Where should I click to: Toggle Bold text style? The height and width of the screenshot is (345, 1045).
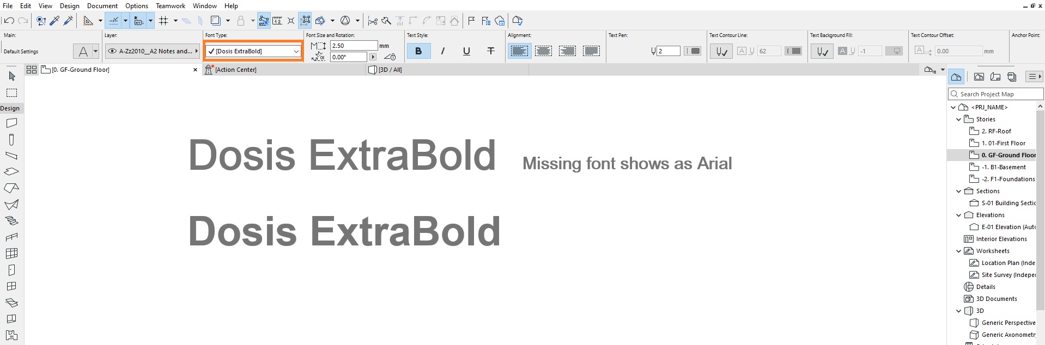point(418,51)
